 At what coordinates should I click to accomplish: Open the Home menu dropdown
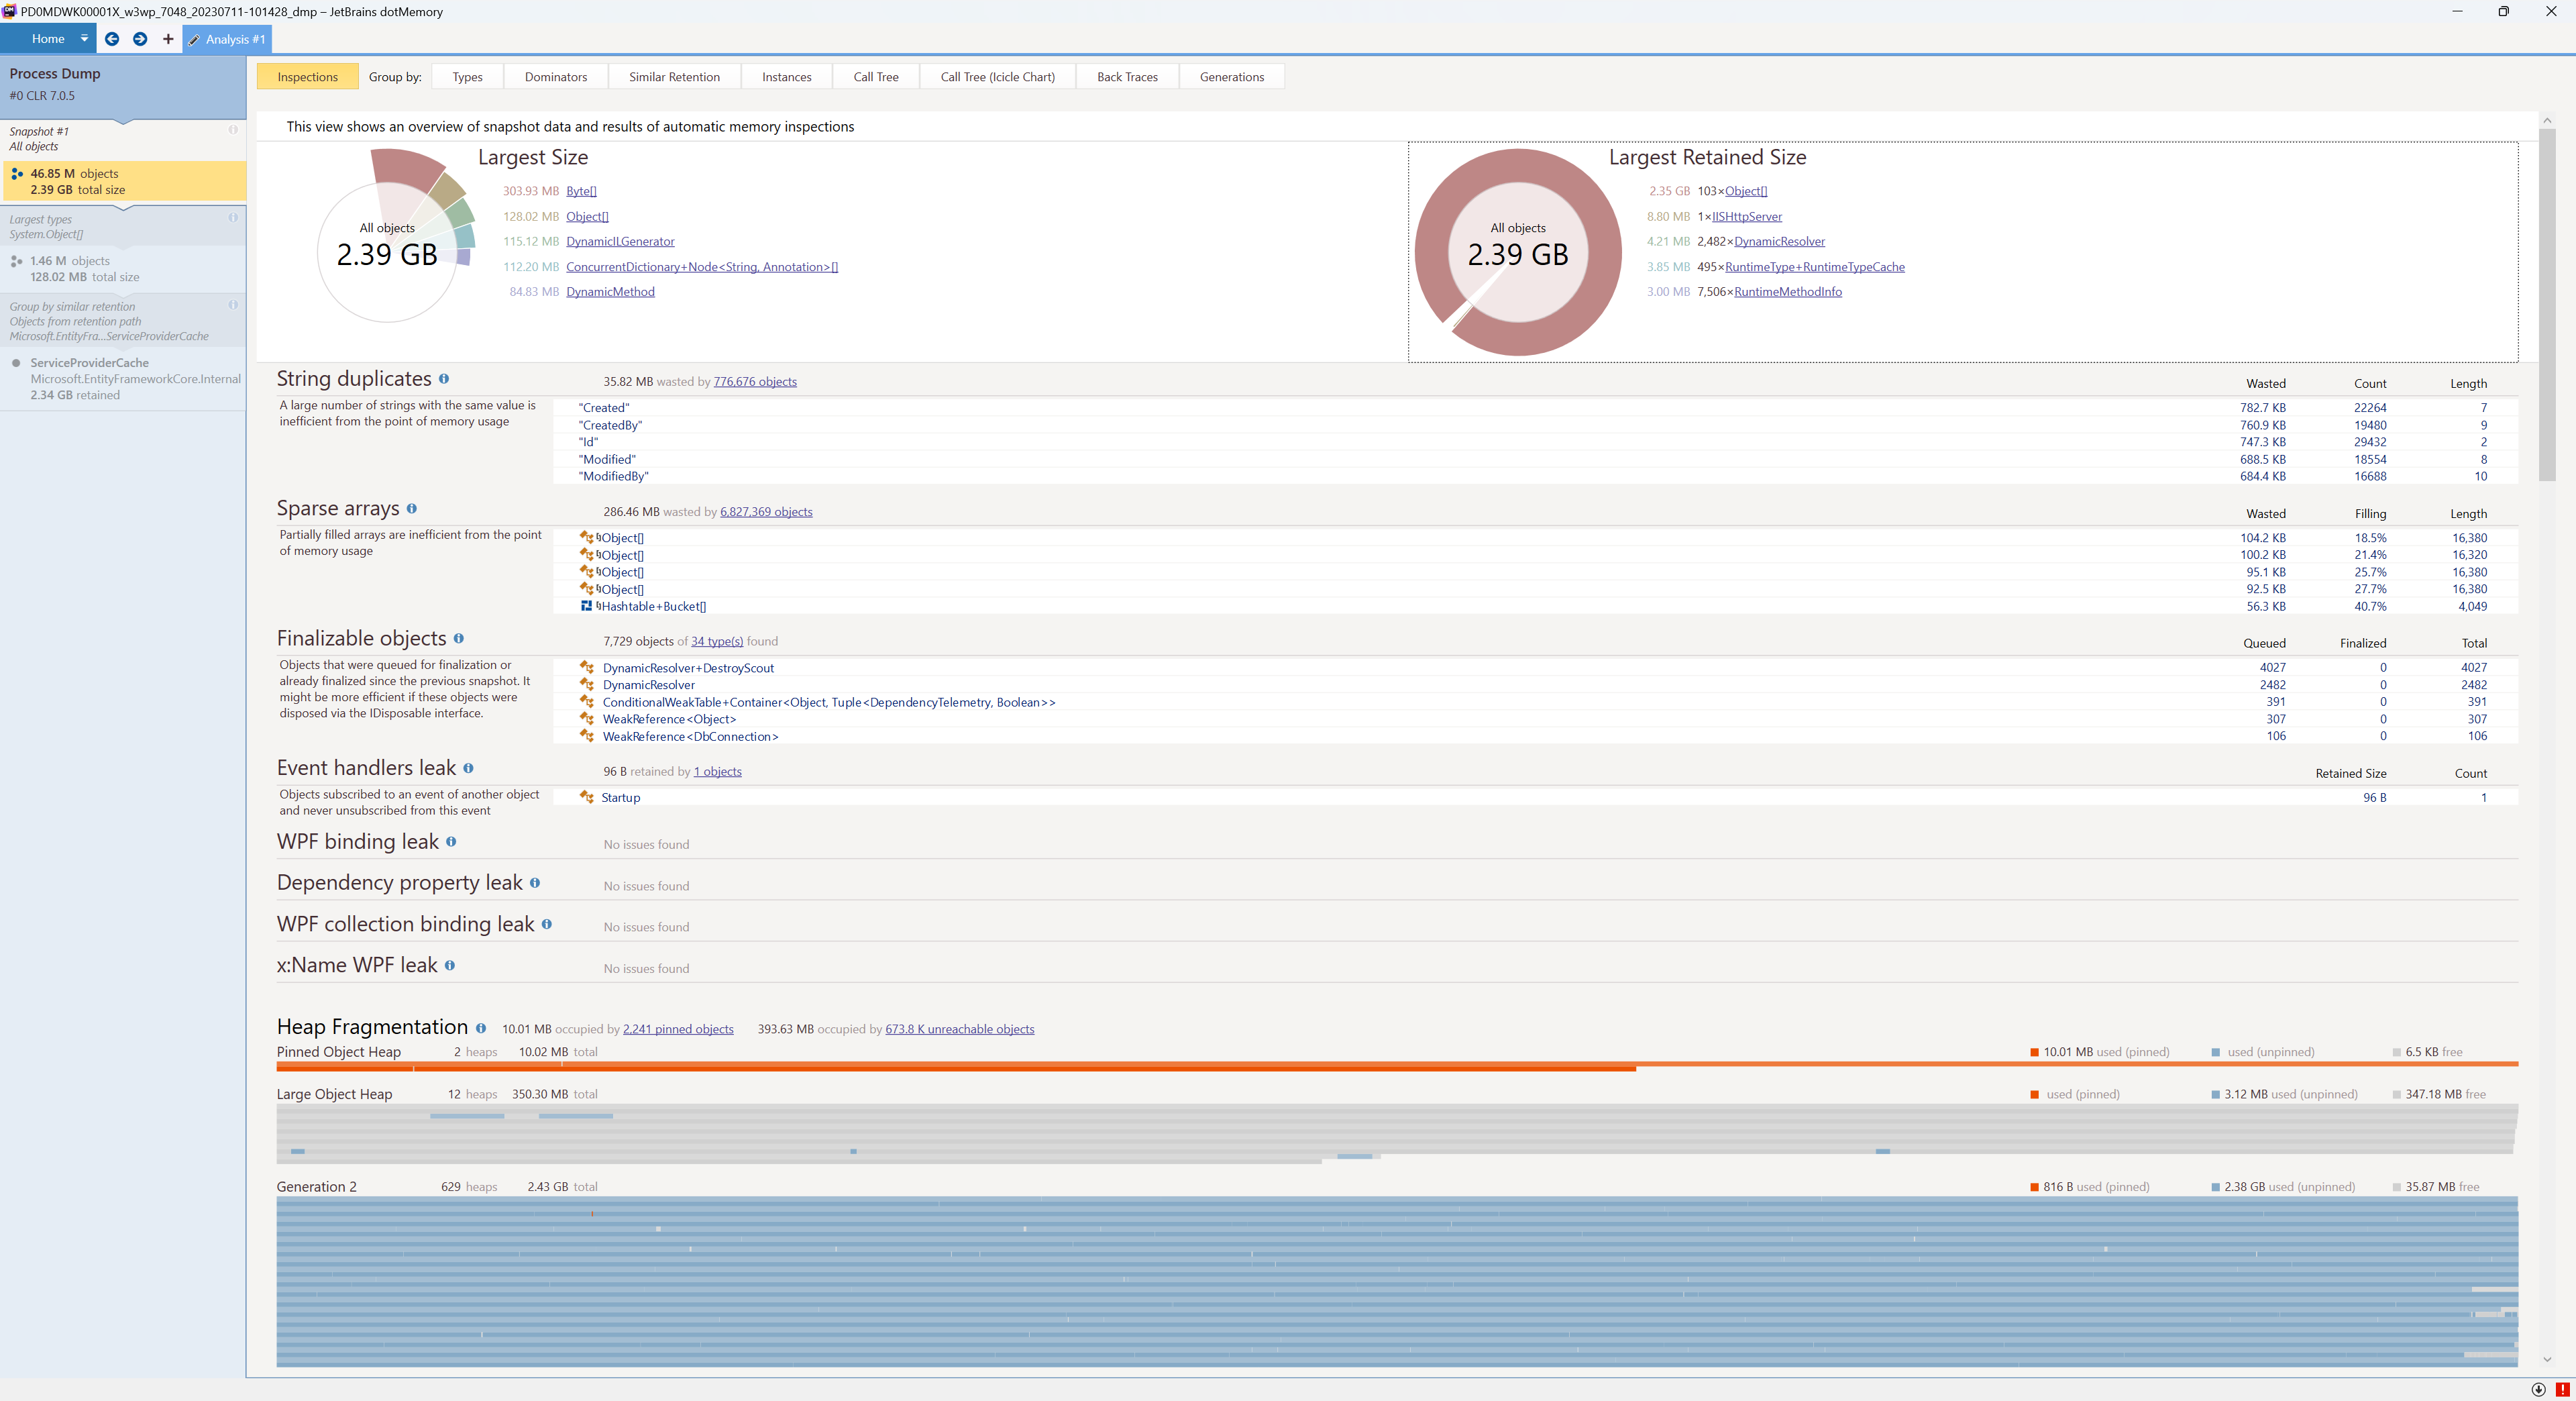85,39
